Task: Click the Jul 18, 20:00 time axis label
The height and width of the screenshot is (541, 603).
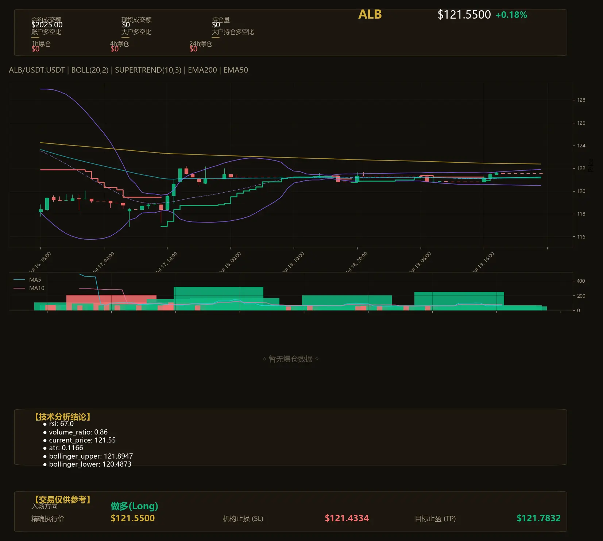Action: pos(356,262)
